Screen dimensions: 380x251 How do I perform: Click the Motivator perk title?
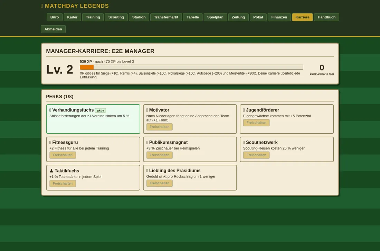tap(159, 110)
